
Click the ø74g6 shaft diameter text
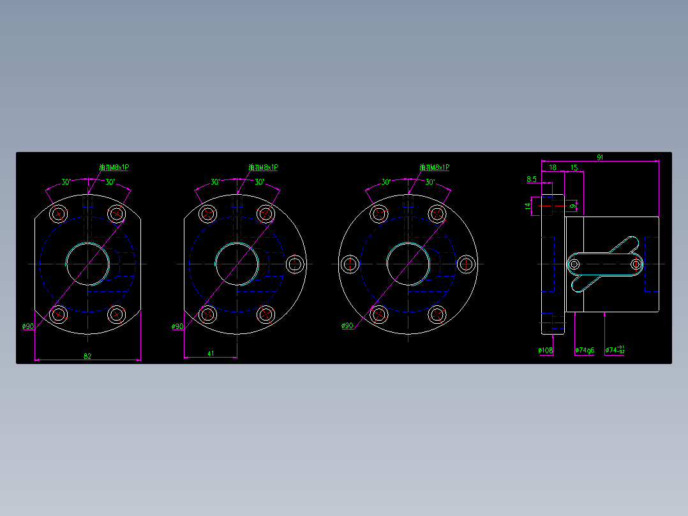584,349
